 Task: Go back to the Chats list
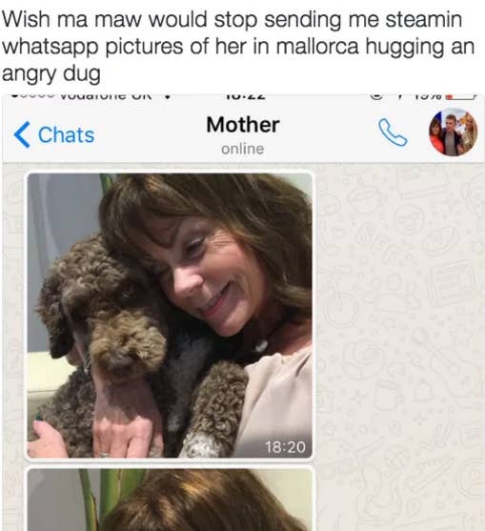click(54, 134)
